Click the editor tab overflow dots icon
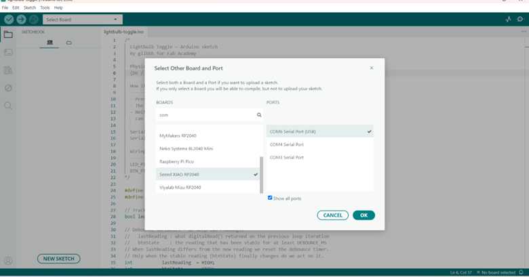This screenshot has width=529, height=277. tap(524, 31)
